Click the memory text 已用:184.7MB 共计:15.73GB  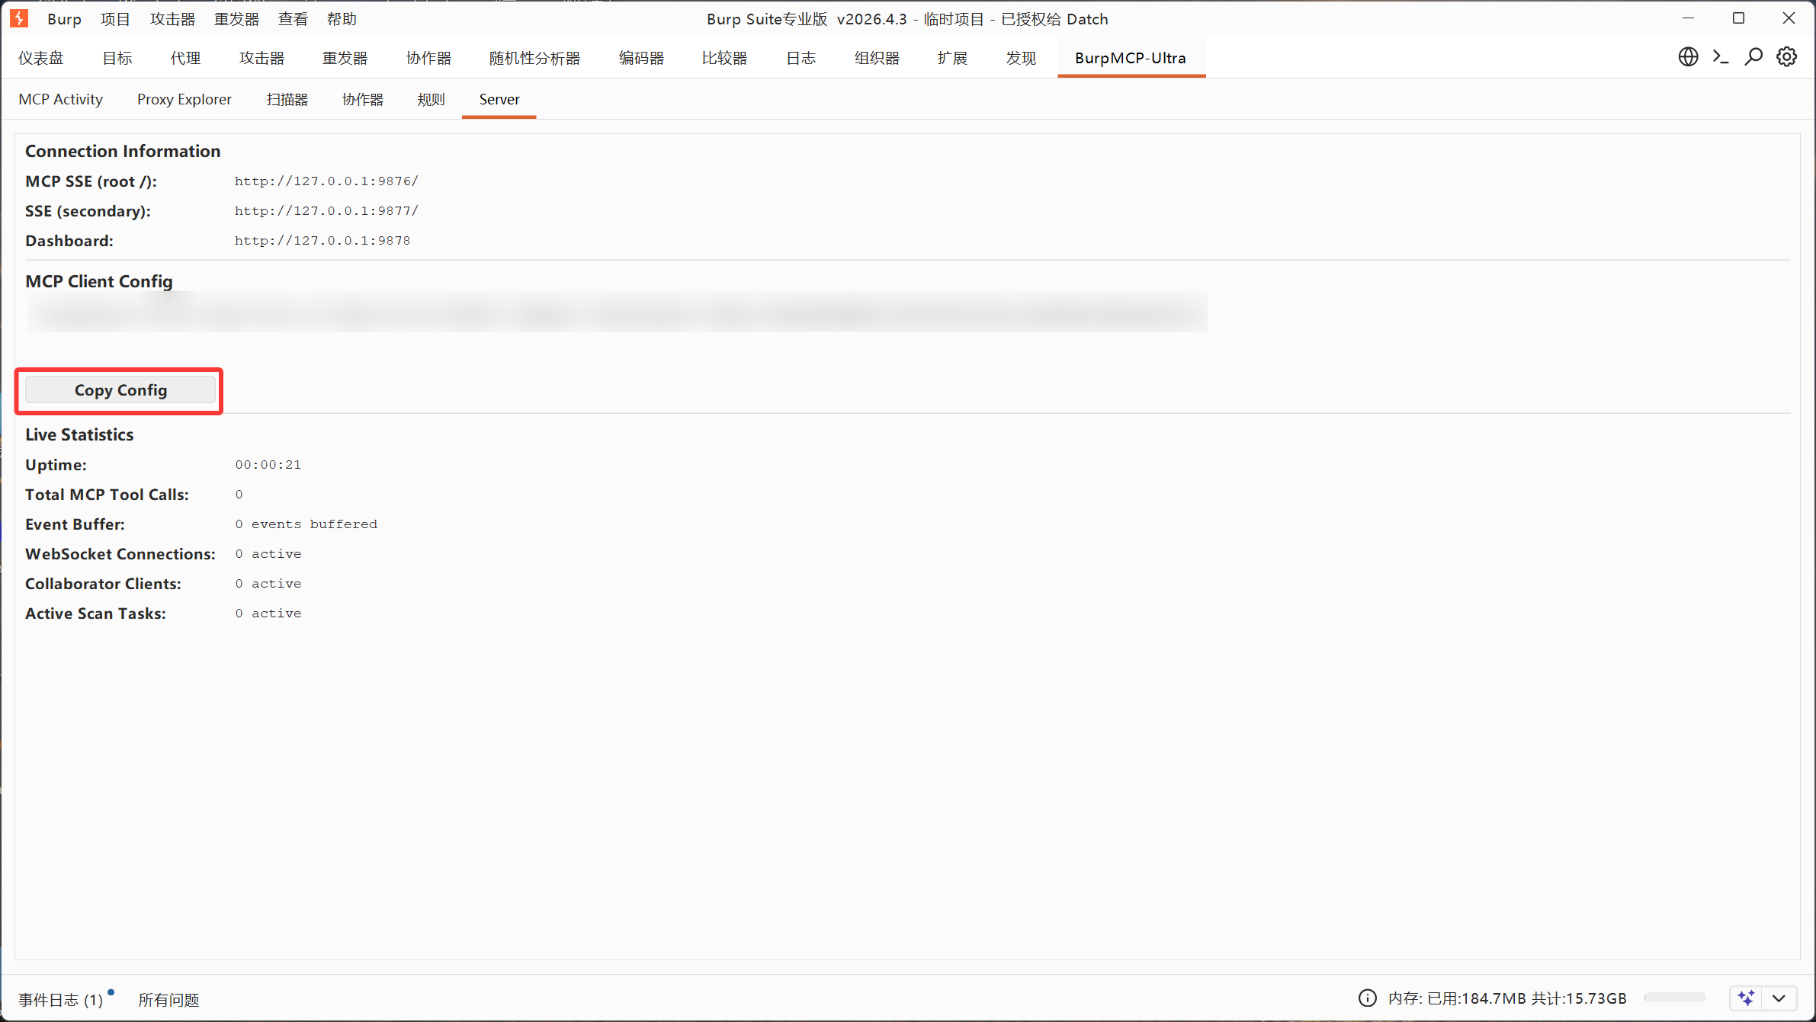tap(1526, 998)
